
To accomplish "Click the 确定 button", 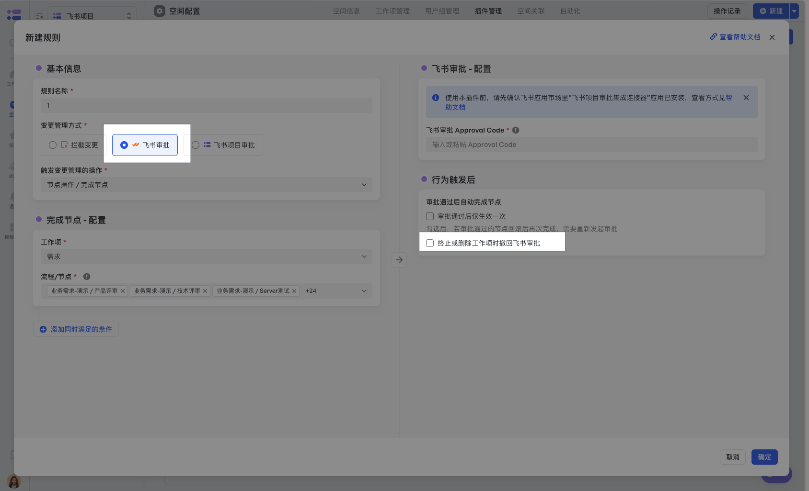I will [764, 457].
